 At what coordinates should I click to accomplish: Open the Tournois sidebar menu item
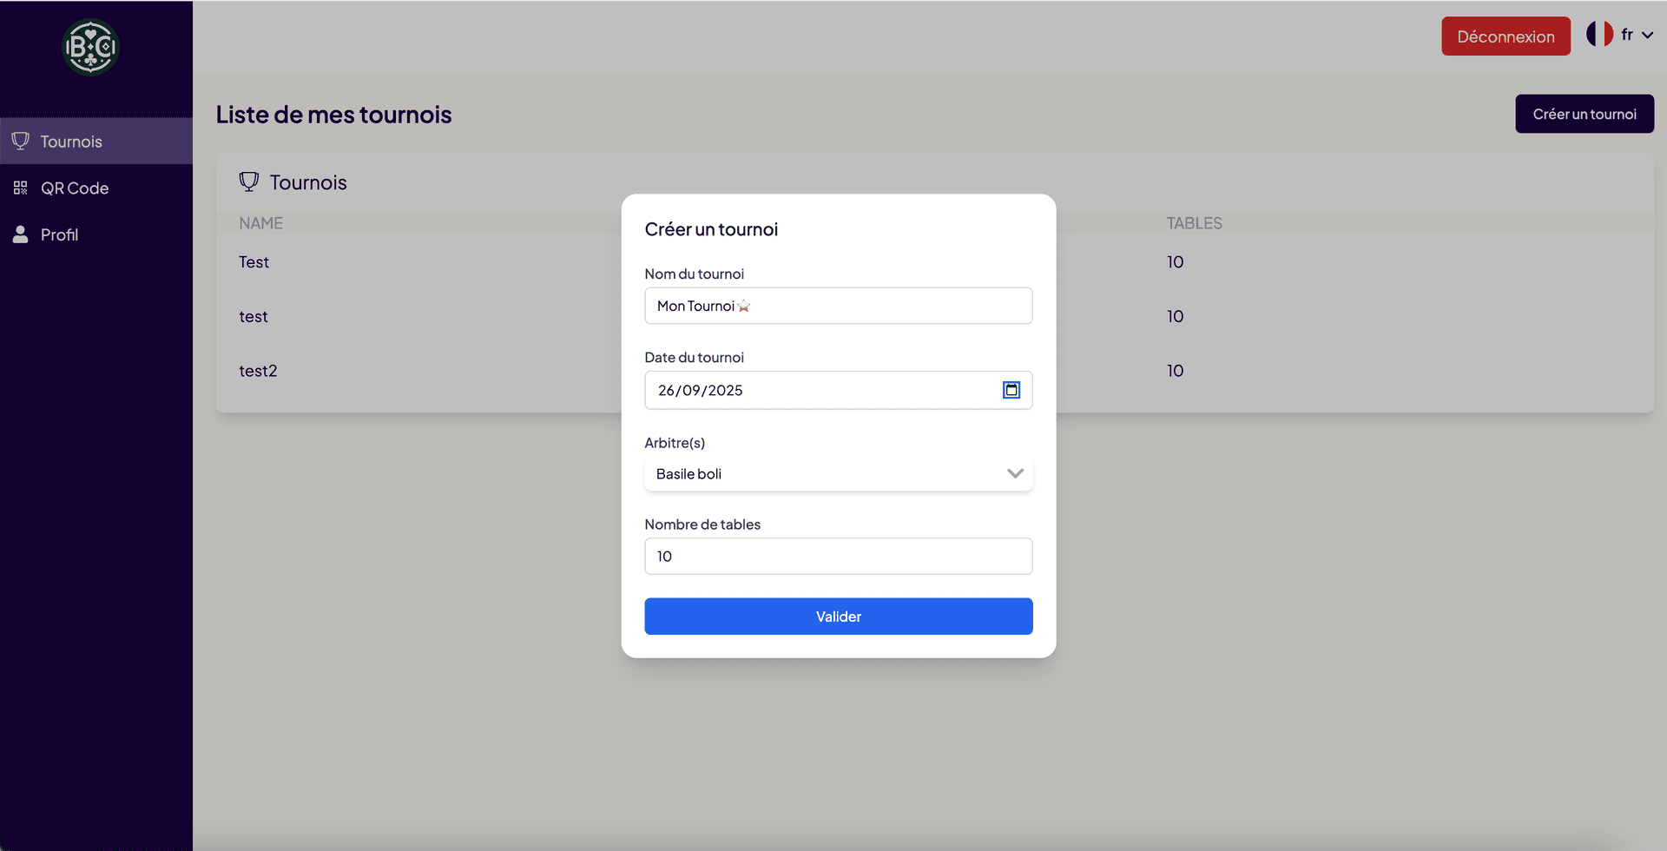pos(71,142)
